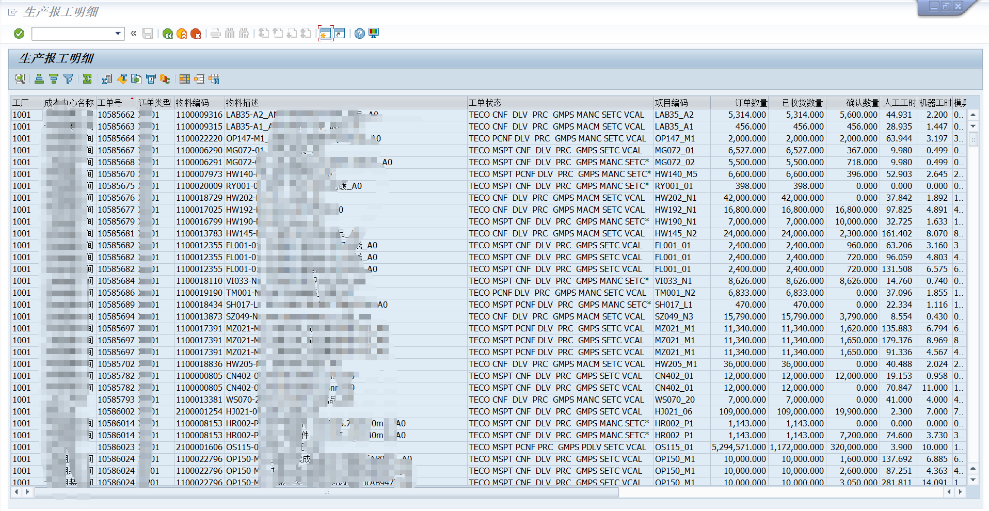Open the Help question mark icon
This screenshot has width=989, height=511.
click(x=360, y=34)
